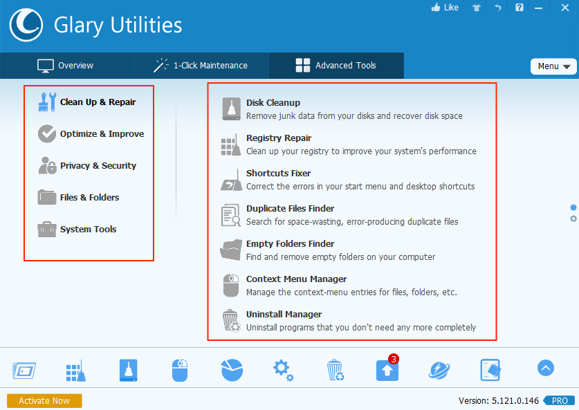Click the blue mouse dock icon
The image size is (579, 410).
[180, 370]
